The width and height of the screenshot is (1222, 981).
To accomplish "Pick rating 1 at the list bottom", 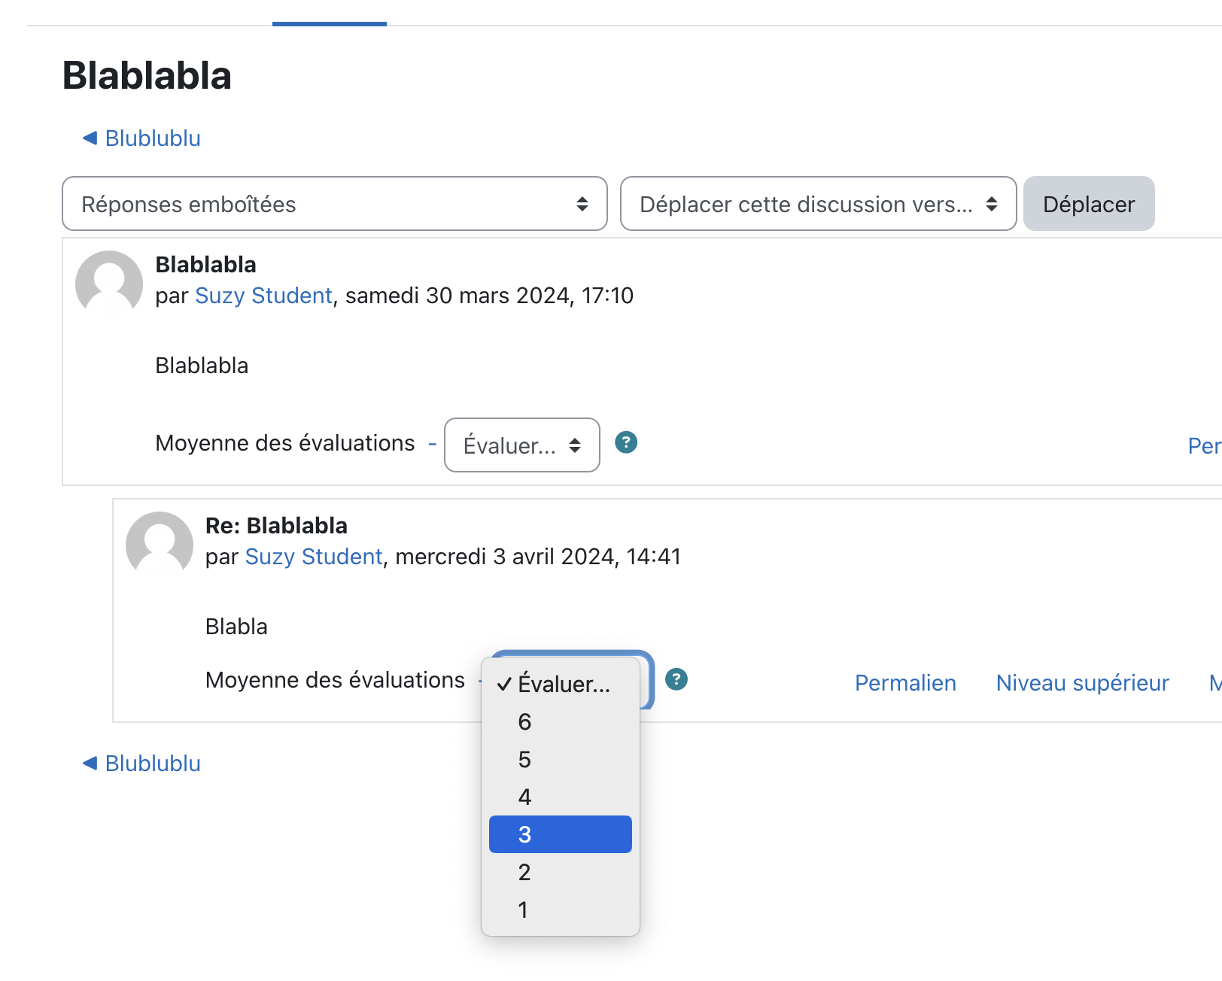I will point(561,910).
